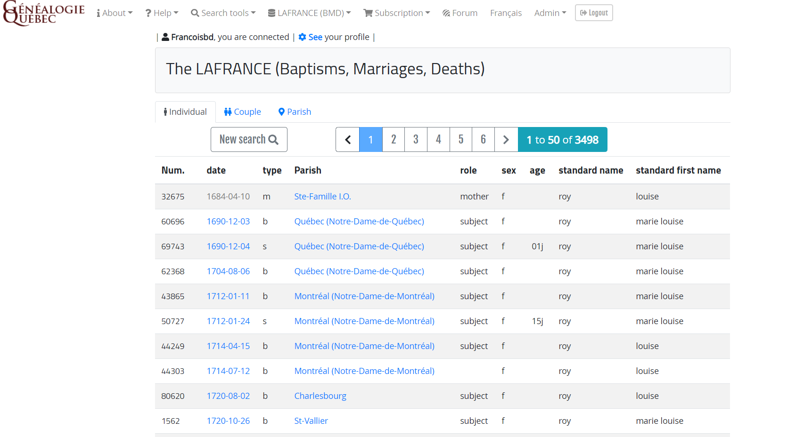
Task: Open the LAFRANCE (BMD) dropdown
Action: (x=310, y=13)
